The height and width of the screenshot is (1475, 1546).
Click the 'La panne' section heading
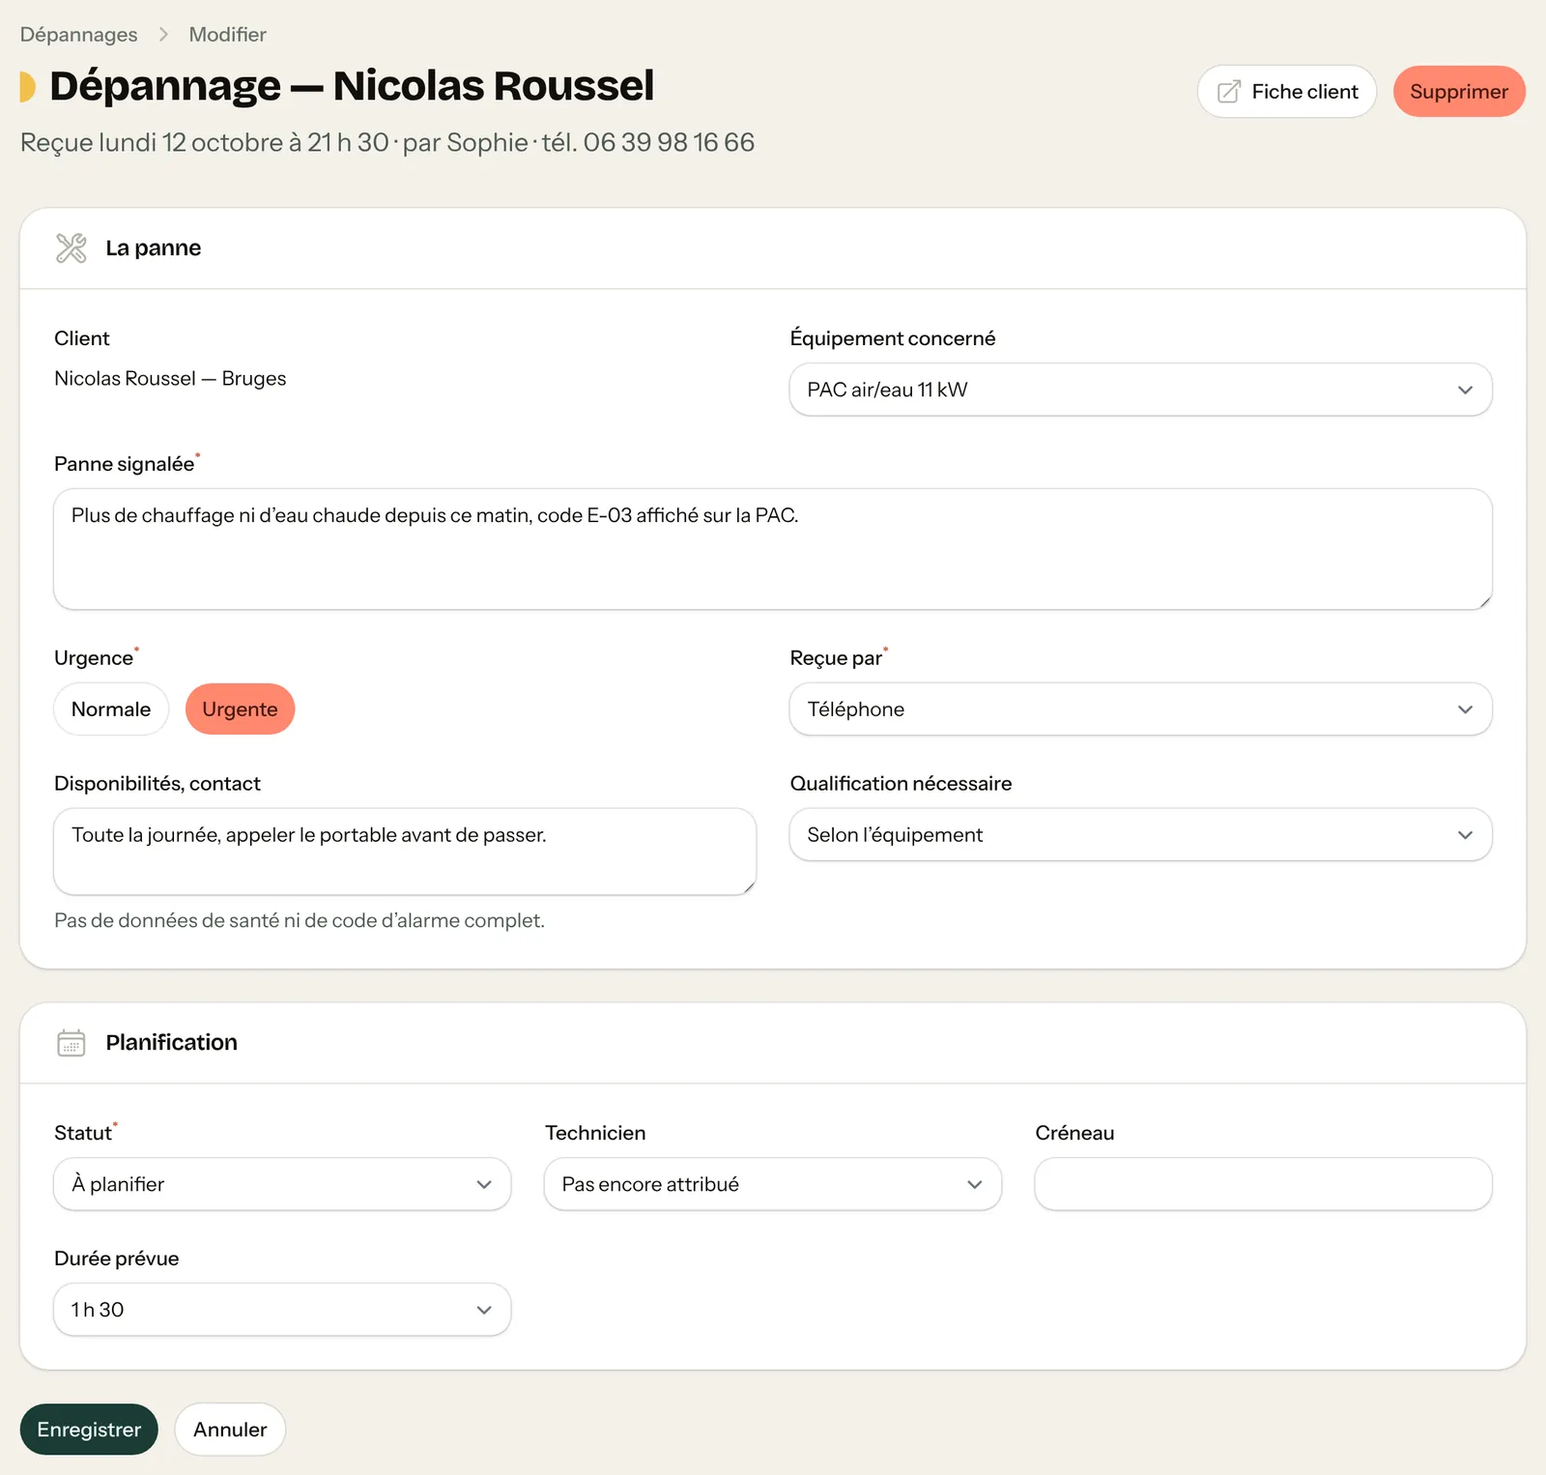[154, 248]
